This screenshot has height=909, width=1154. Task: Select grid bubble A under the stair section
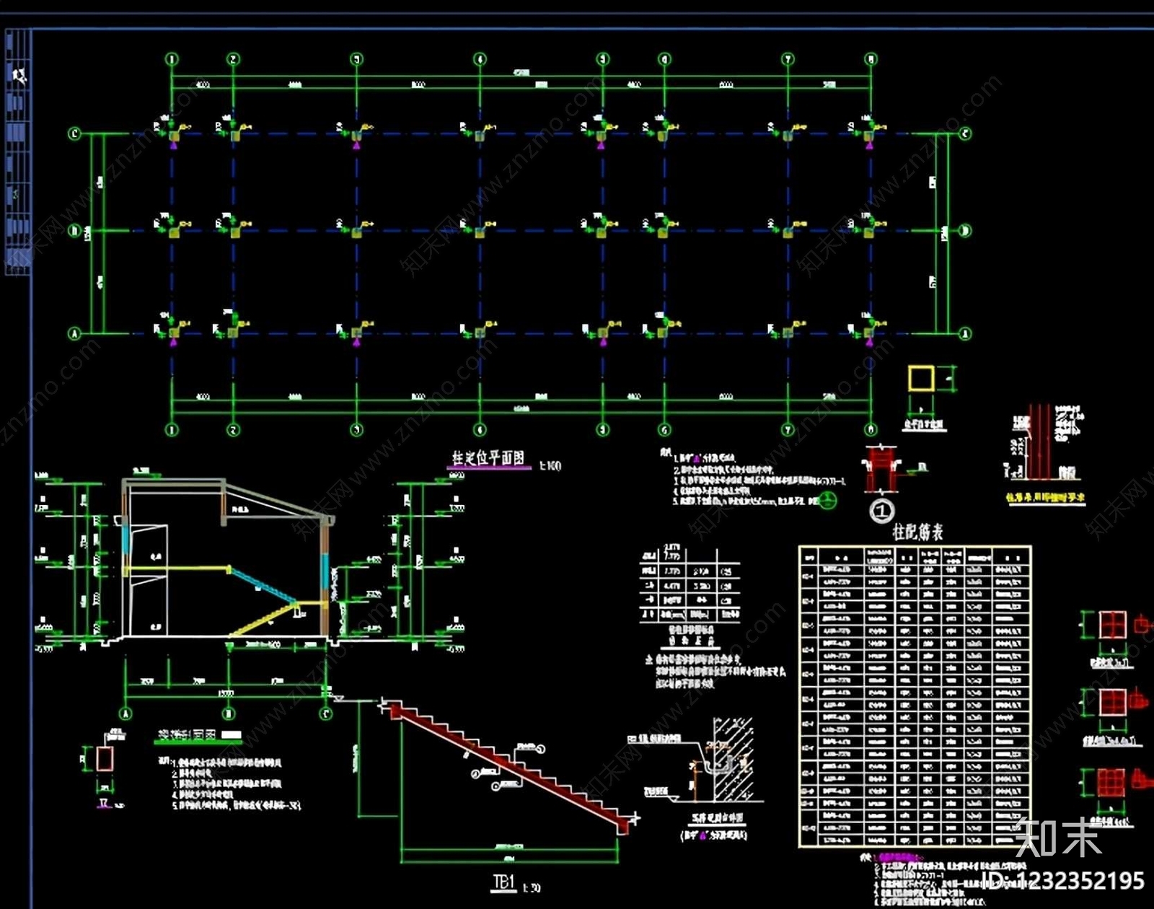coord(126,713)
